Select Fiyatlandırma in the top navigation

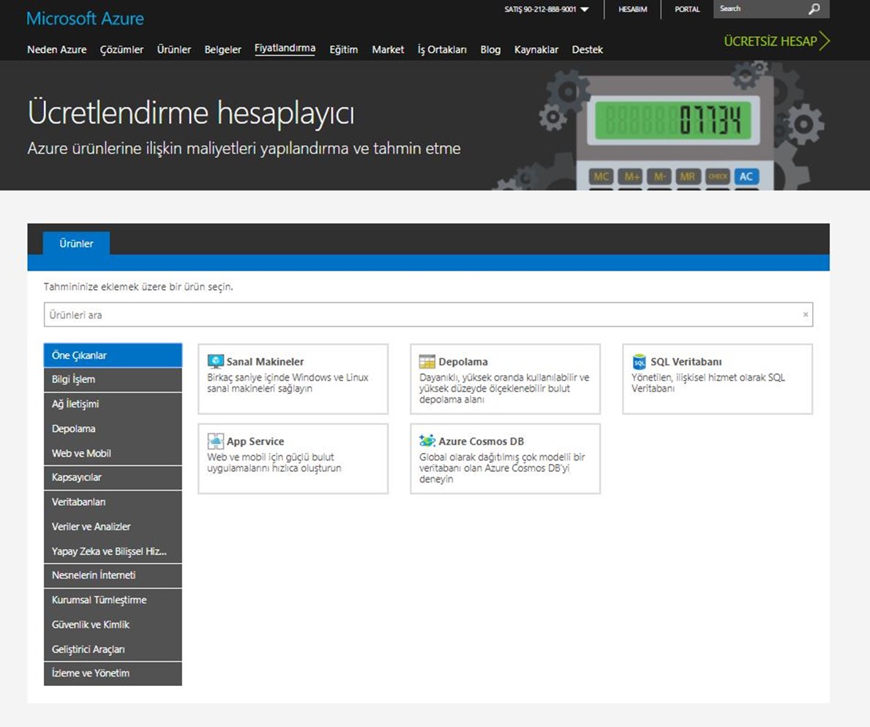(285, 48)
